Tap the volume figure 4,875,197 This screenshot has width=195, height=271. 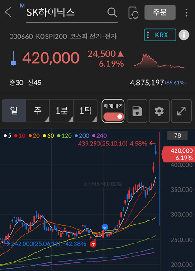point(147,83)
